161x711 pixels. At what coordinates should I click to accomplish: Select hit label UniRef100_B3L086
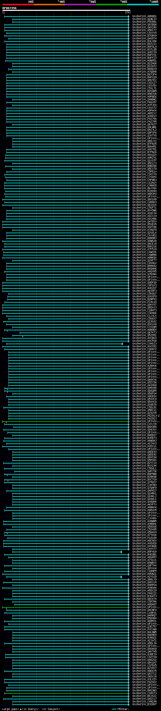(144, 41)
